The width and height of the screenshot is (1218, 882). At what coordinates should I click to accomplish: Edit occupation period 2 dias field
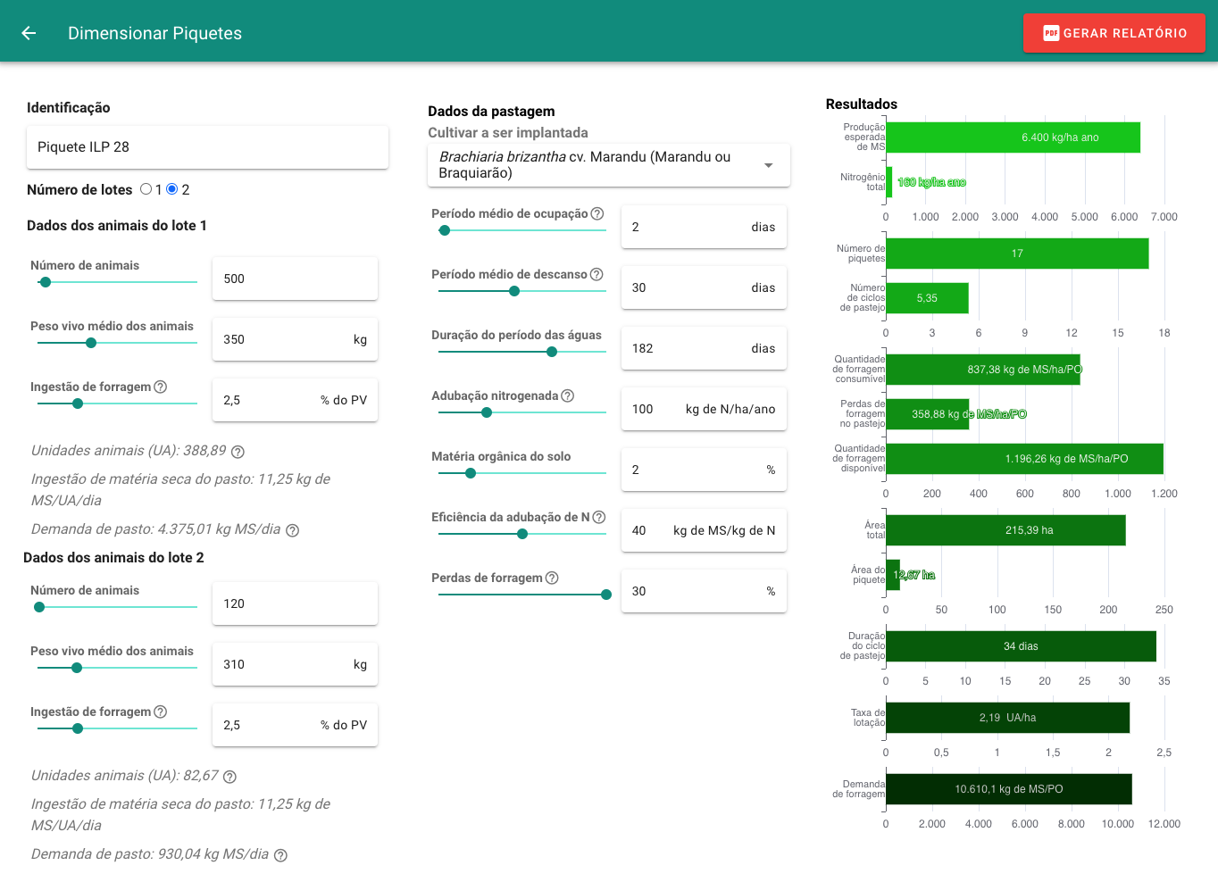704,227
